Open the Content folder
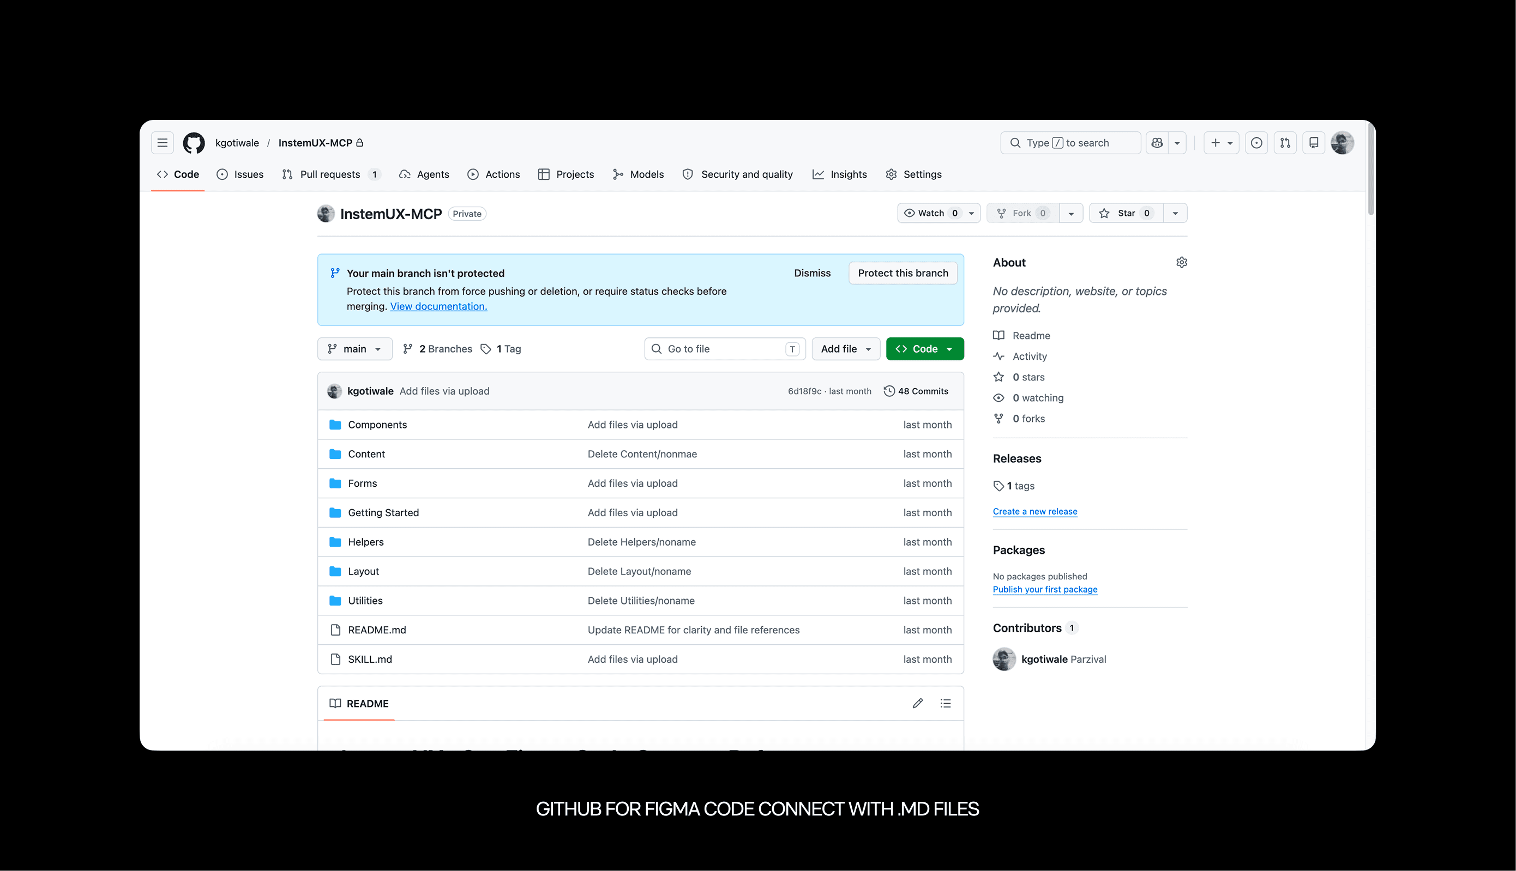 (366, 454)
